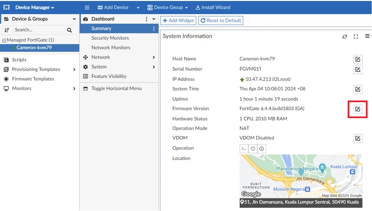The width and height of the screenshot is (372, 211).
Task: Edit the Host Name field
Action: (x=358, y=59)
